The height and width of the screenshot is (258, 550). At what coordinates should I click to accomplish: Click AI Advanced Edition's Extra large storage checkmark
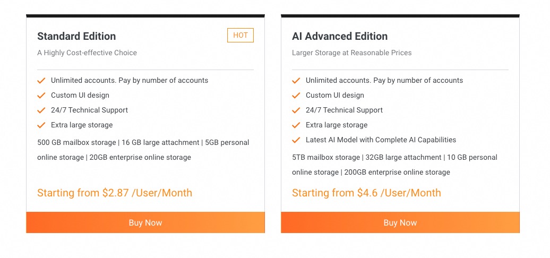point(296,125)
